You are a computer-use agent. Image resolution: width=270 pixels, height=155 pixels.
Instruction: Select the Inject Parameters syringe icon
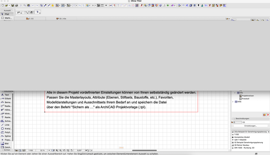tap(49, 5)
